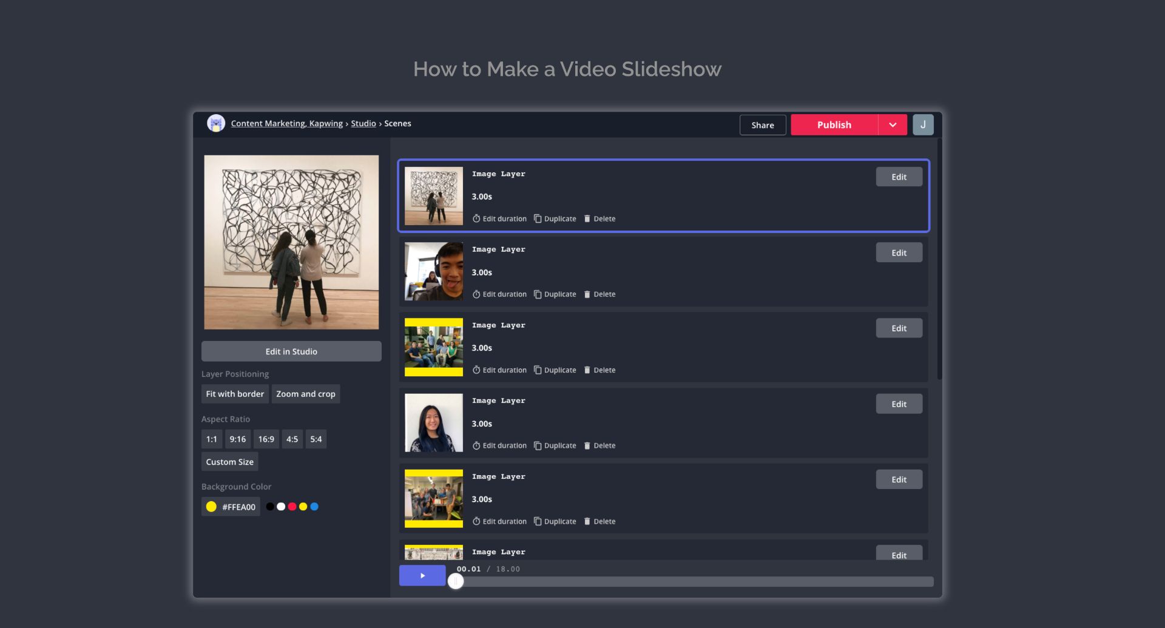The width and height of the screenshot is (1165, 628).
Task: Delete the fifth Image Layer scene
Action: click(599, 521)
